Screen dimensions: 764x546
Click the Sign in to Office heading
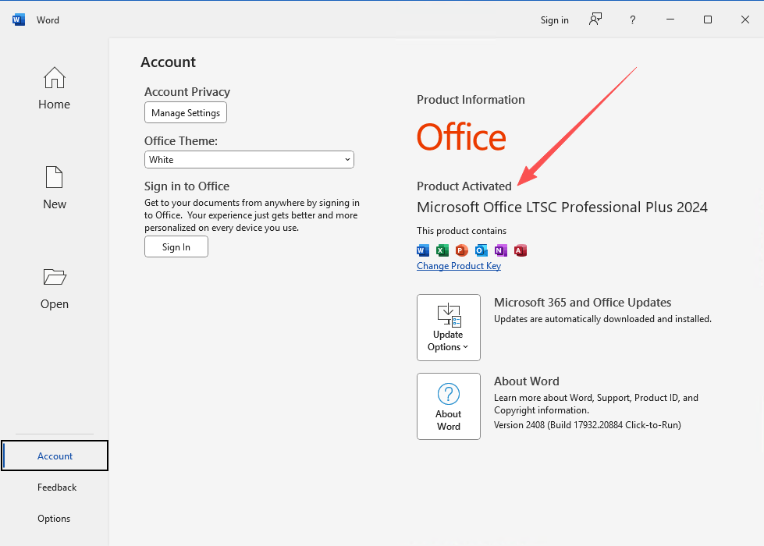click(x=187, y=186)
